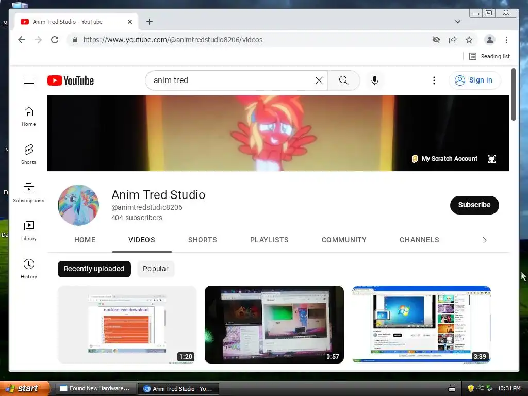Image resolution: width=528 pixels, height=396 pixels.
Task: Play the 1:20 noclose.exe download video
Action: pyautogui.click(x=127, y=325)
